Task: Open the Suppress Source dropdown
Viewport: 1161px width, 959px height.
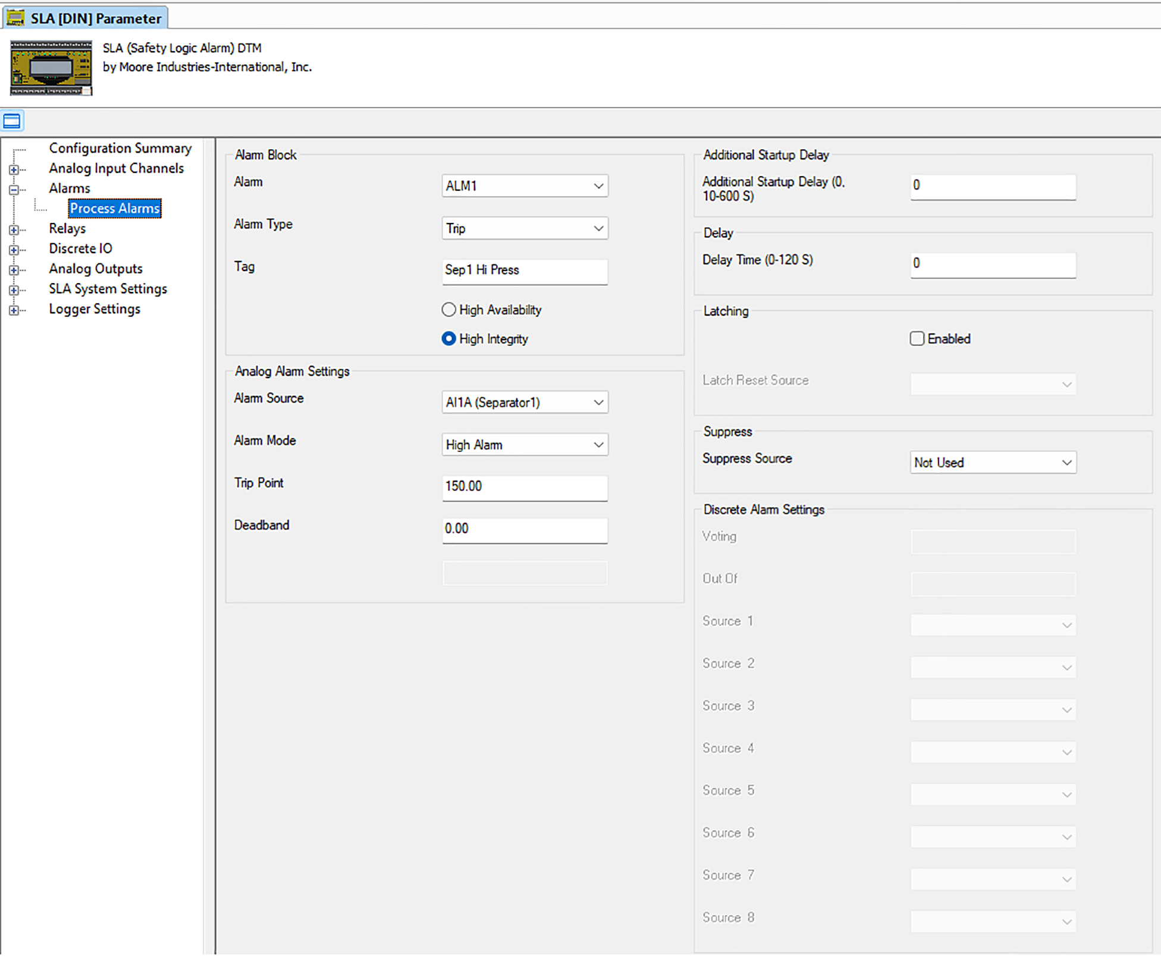Action: tap(992, 463)
